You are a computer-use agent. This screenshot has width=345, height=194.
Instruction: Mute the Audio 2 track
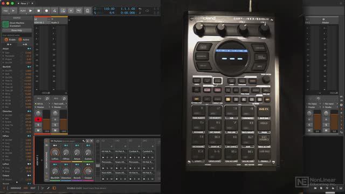(55, 130)
